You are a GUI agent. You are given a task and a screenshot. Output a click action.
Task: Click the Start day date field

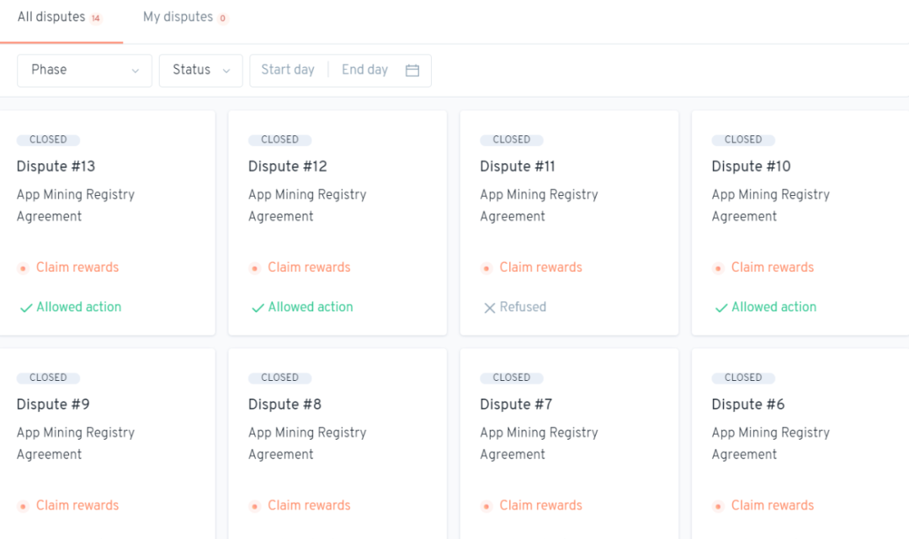click(288, 71)
